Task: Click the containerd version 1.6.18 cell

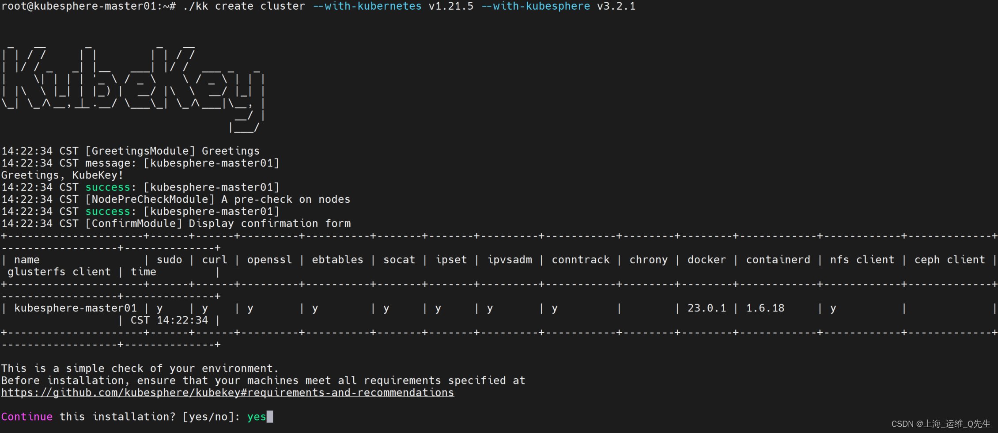Action: tap(765, 308)
